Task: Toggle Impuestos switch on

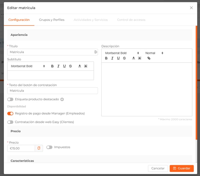Action: click(49, 147)
